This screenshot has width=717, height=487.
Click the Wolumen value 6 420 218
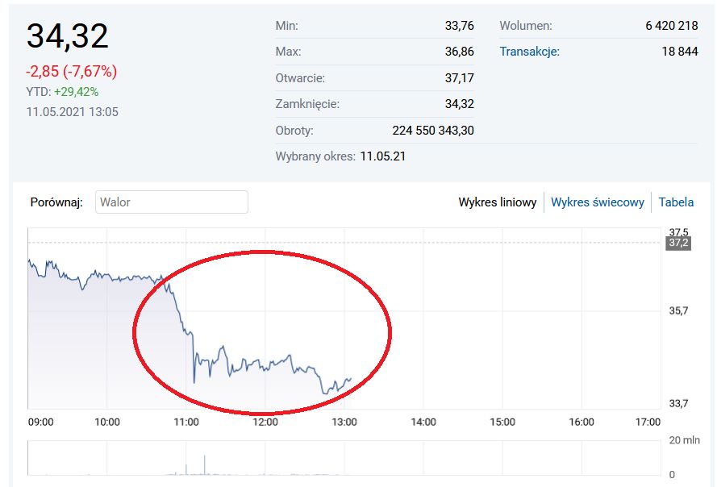[x=671, y=26]
